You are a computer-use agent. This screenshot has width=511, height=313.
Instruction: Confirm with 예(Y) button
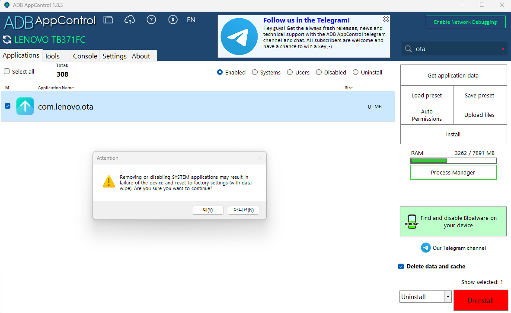pyautogui.click(x=208, y=210)
